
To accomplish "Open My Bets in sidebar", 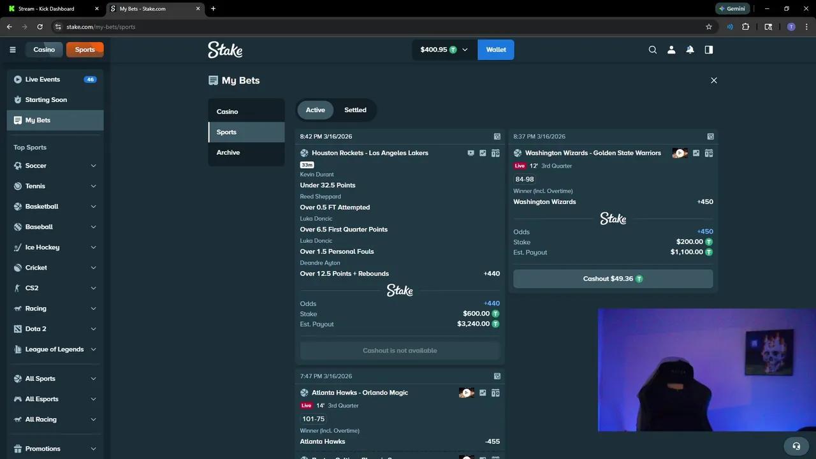I will (55, 120).
